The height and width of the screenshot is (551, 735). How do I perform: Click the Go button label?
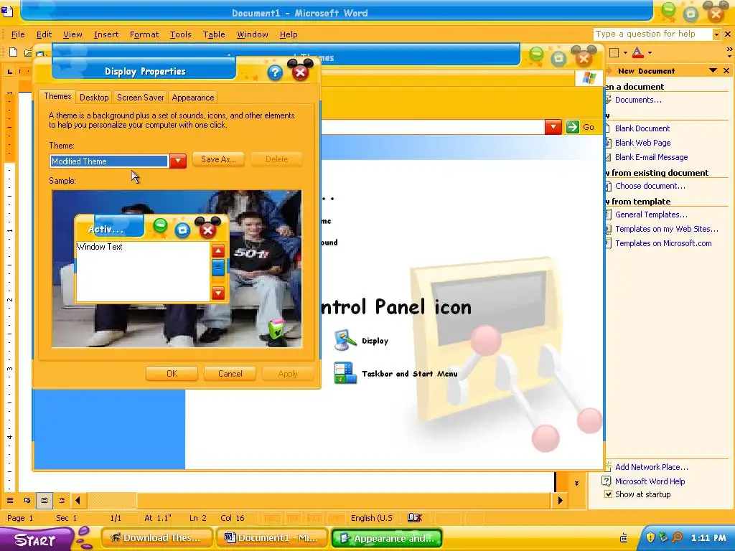(589, 127)
